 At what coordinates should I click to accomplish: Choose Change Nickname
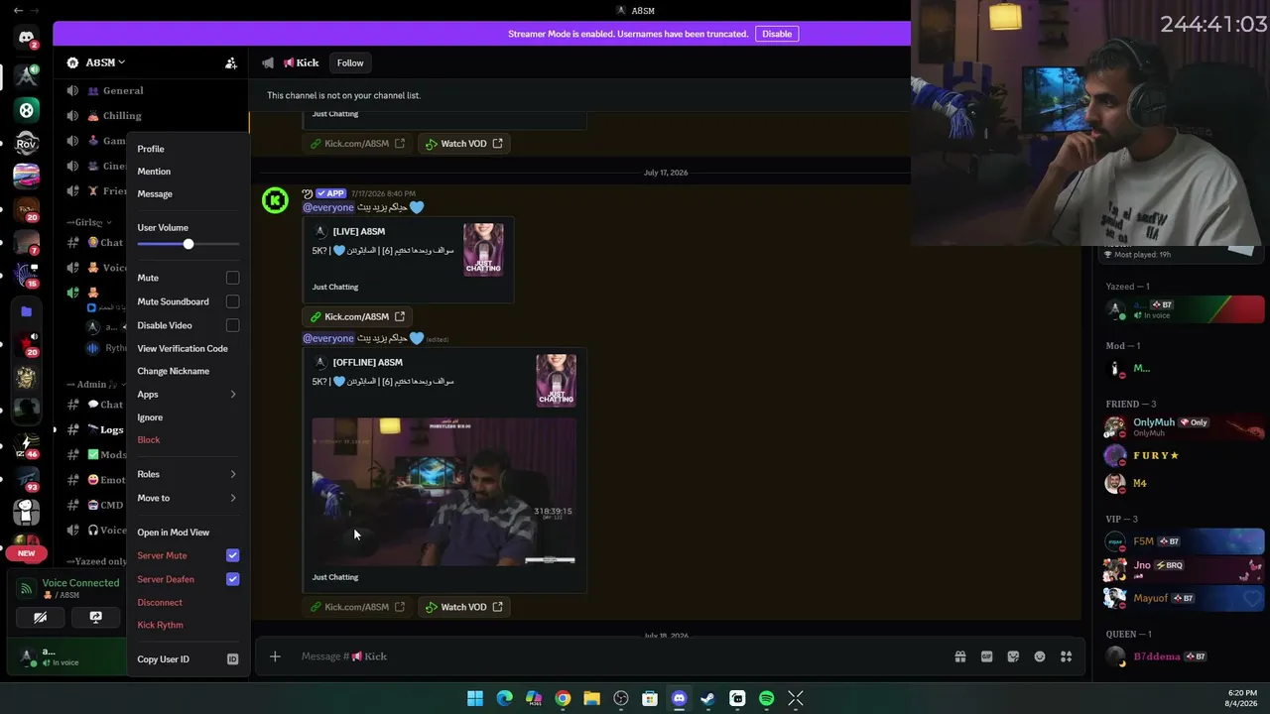(188, 371)
